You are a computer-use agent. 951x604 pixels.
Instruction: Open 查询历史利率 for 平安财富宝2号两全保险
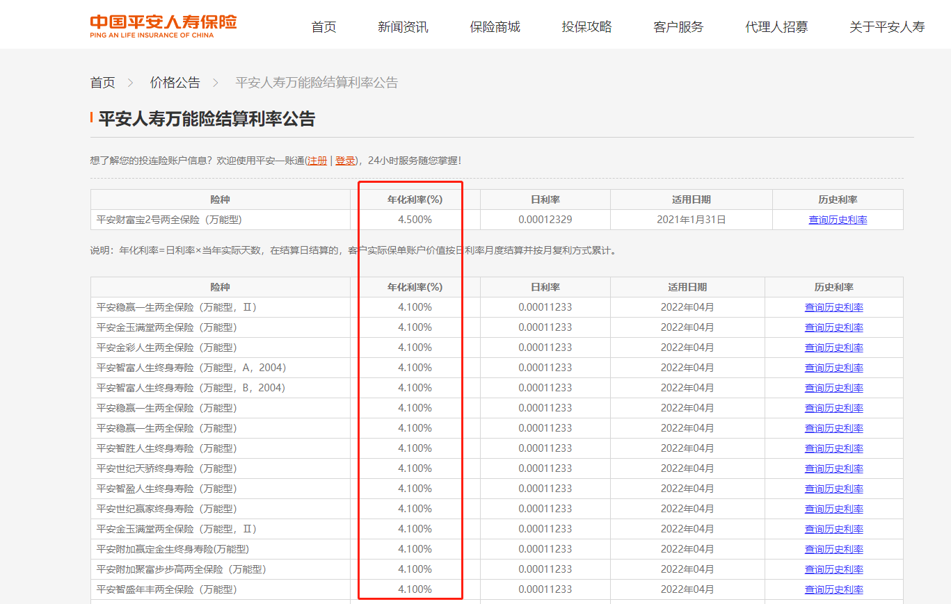838,220
